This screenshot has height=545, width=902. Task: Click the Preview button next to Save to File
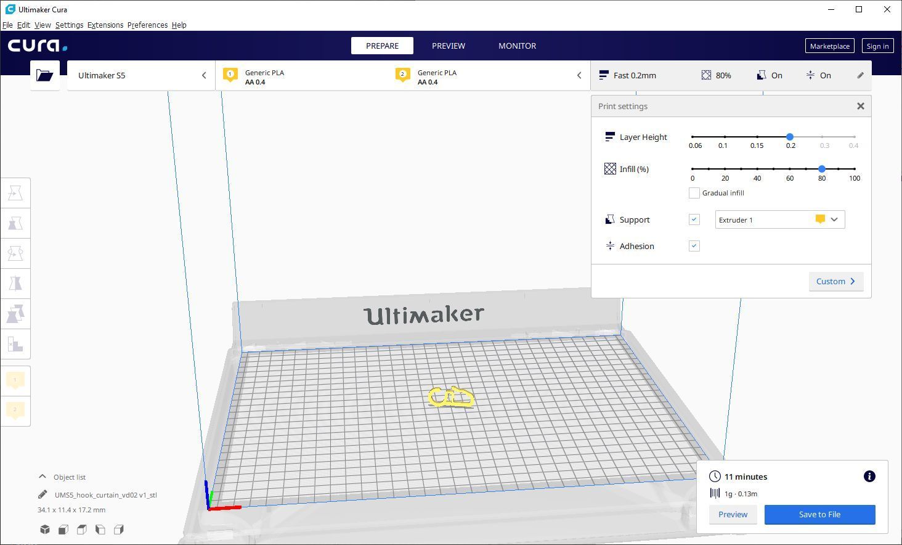[733, 514]
